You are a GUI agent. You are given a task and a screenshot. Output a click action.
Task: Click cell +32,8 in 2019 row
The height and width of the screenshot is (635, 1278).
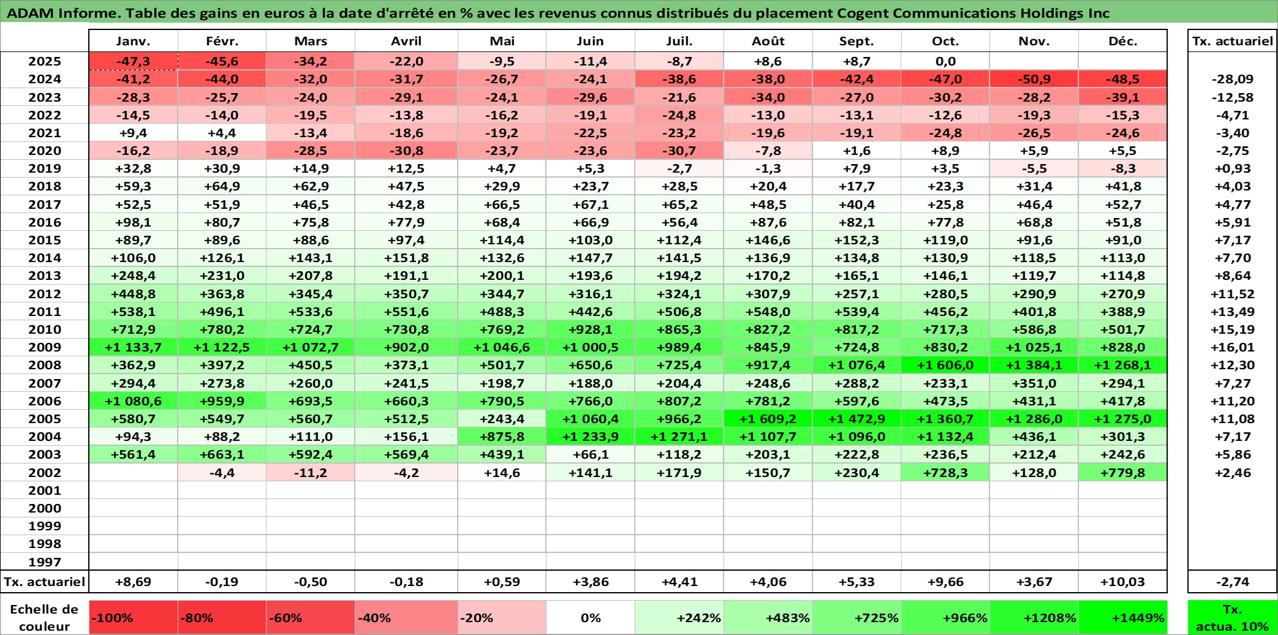click(x=134, y=168)
